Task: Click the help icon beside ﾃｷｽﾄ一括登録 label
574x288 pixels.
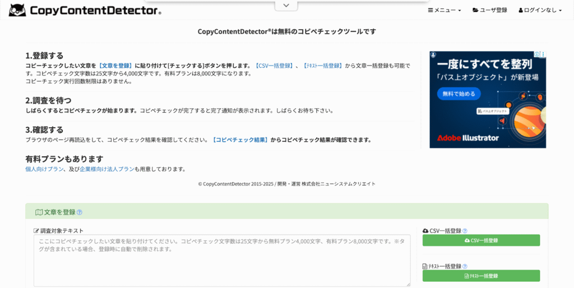Action: point(465,266)
